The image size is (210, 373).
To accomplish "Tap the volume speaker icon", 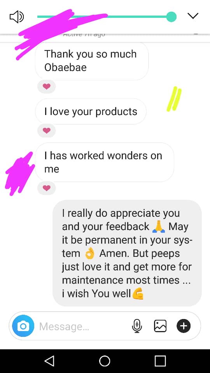I will 16,17.
